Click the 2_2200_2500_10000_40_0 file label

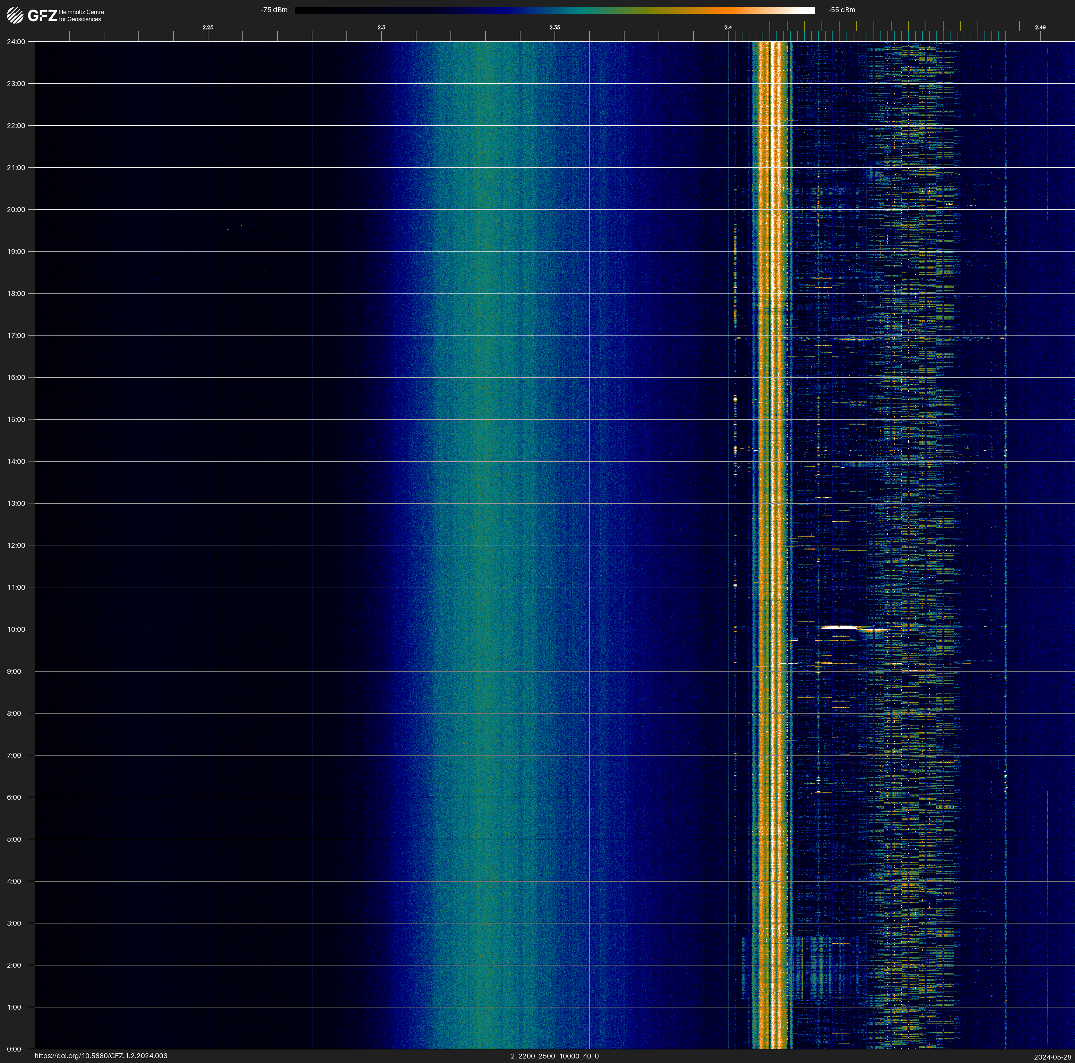click(554, 1056)
